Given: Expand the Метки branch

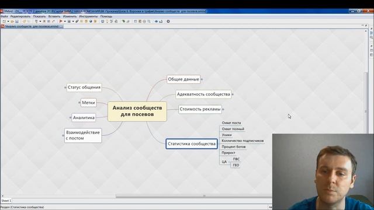Looking at the screenshot, I should [x=79, y=103].
